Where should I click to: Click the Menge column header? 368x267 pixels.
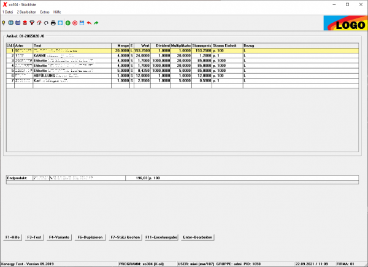pos(120,45)
